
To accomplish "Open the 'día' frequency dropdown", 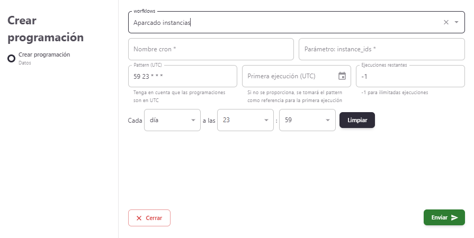I will 172,120.
